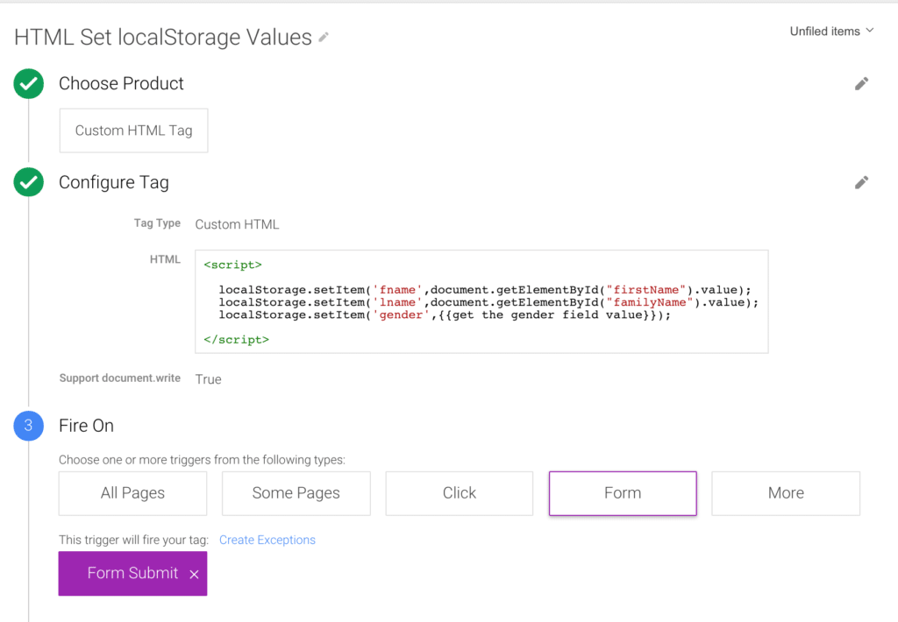Click the Form Submit trigger chip
Image resolution: width=898 pixels, height=622 pixels.
point(133,573)
